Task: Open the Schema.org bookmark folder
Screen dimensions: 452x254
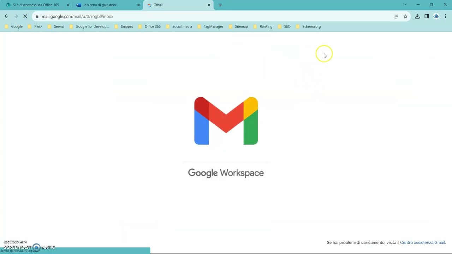Action: 308,26
